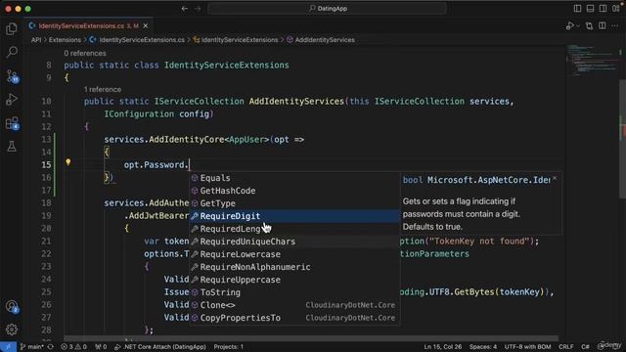Open the editor More Actions ellipsis
Viewport: 626px width, 352px height.
(615, 26)
